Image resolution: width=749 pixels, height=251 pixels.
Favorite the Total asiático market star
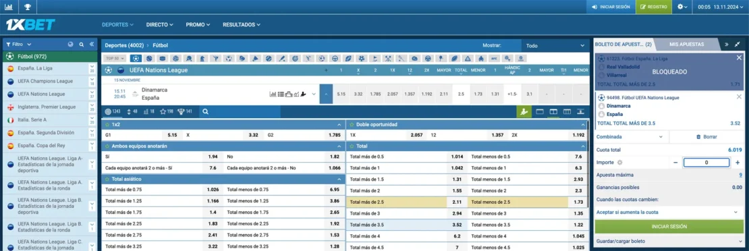coord(107,179)
